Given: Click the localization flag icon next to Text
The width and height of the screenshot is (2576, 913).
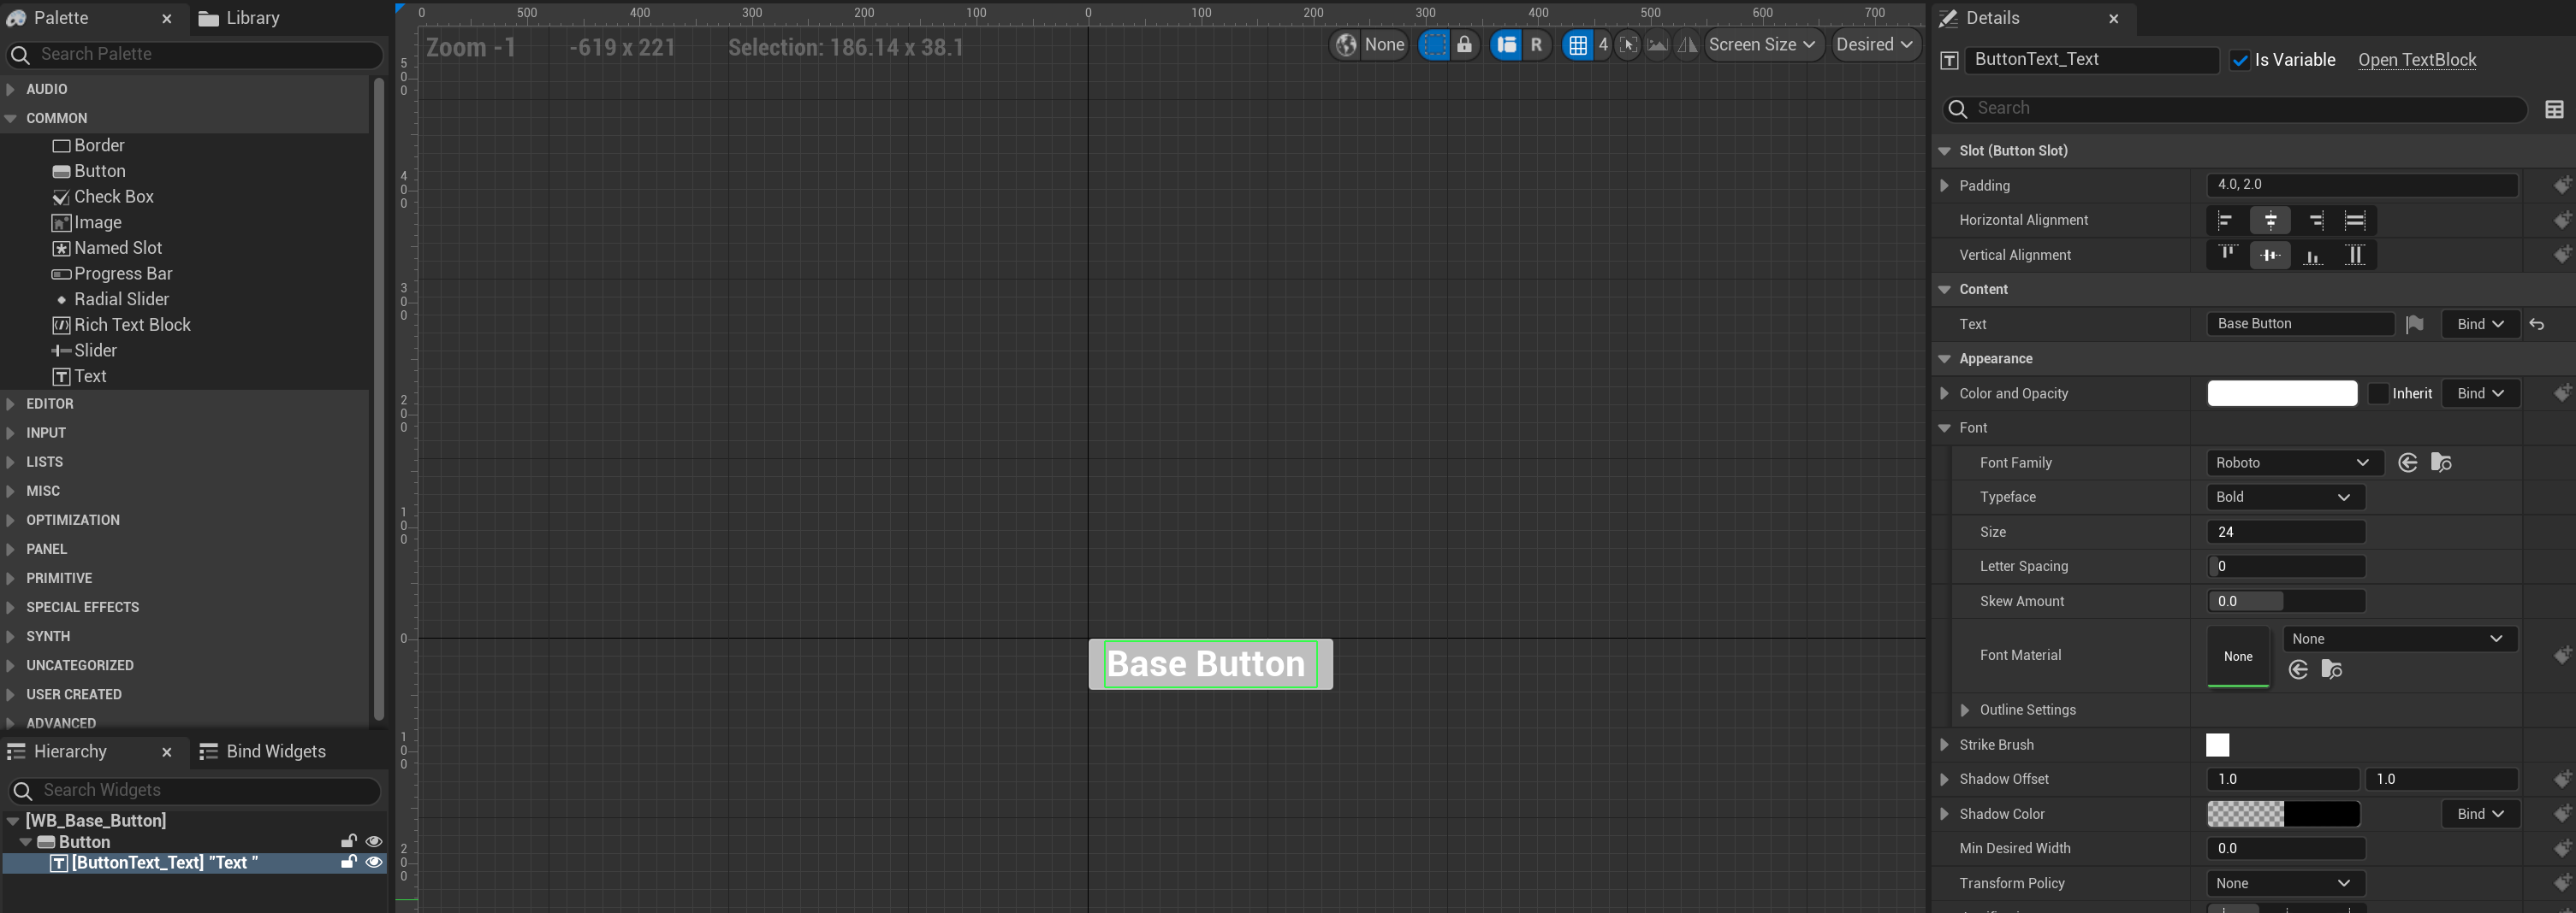Looking at the screenshot, I should tap(2414, 324).
